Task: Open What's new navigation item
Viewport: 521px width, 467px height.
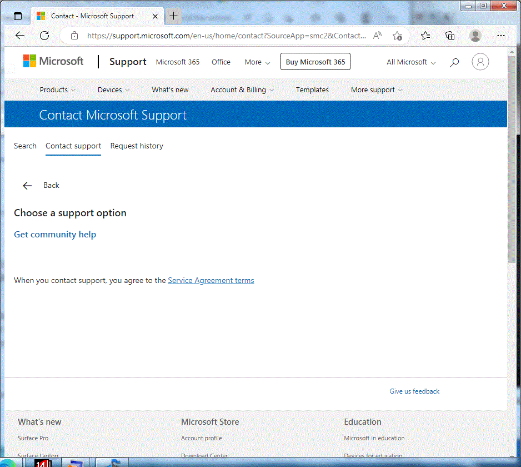Action: 170,90
